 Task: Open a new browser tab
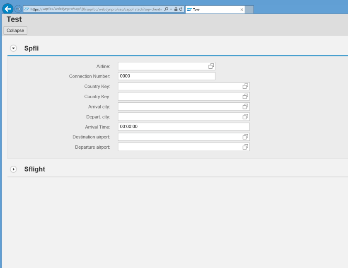pos(249,10)
